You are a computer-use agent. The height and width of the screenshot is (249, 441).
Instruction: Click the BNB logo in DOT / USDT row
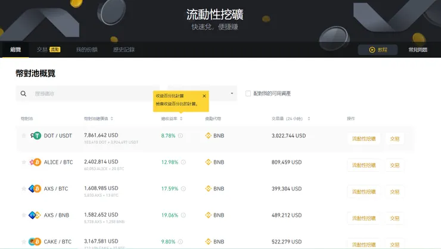click(x=208, y=135)
